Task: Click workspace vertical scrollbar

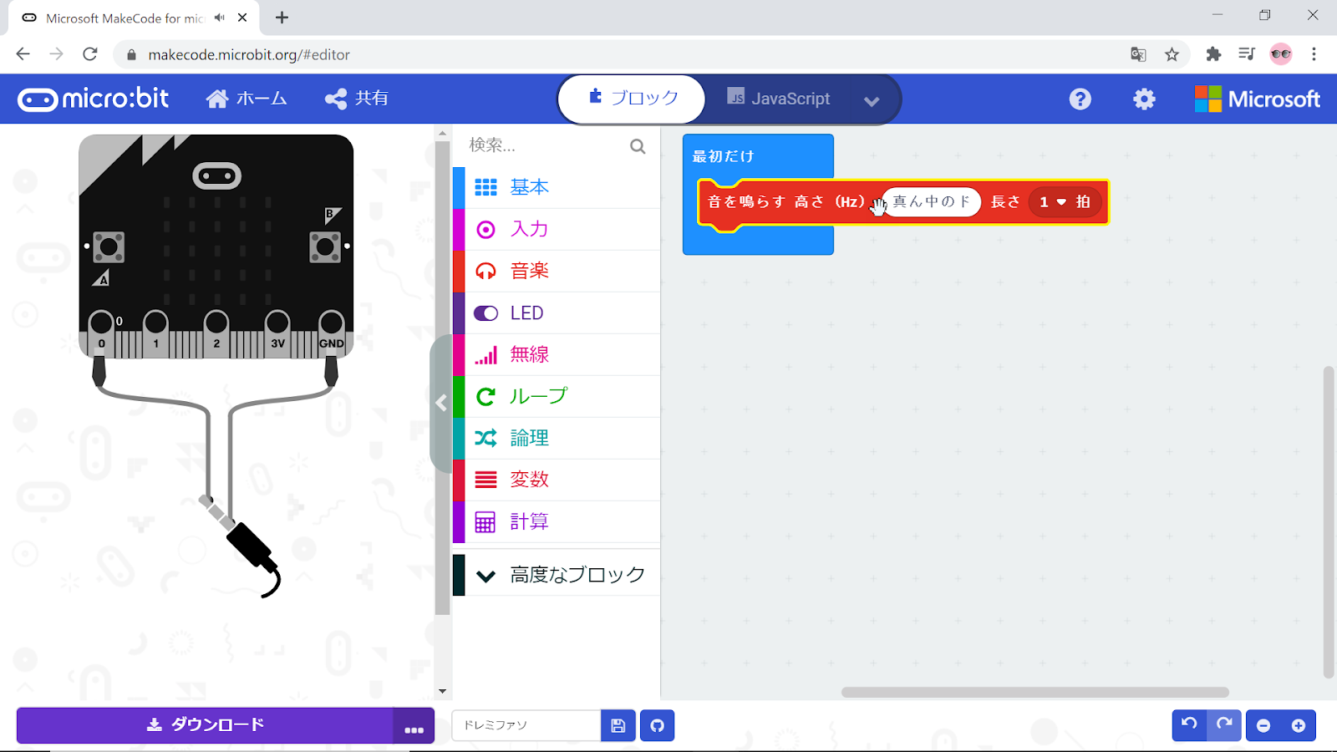Action: (x=1329, y=522)
